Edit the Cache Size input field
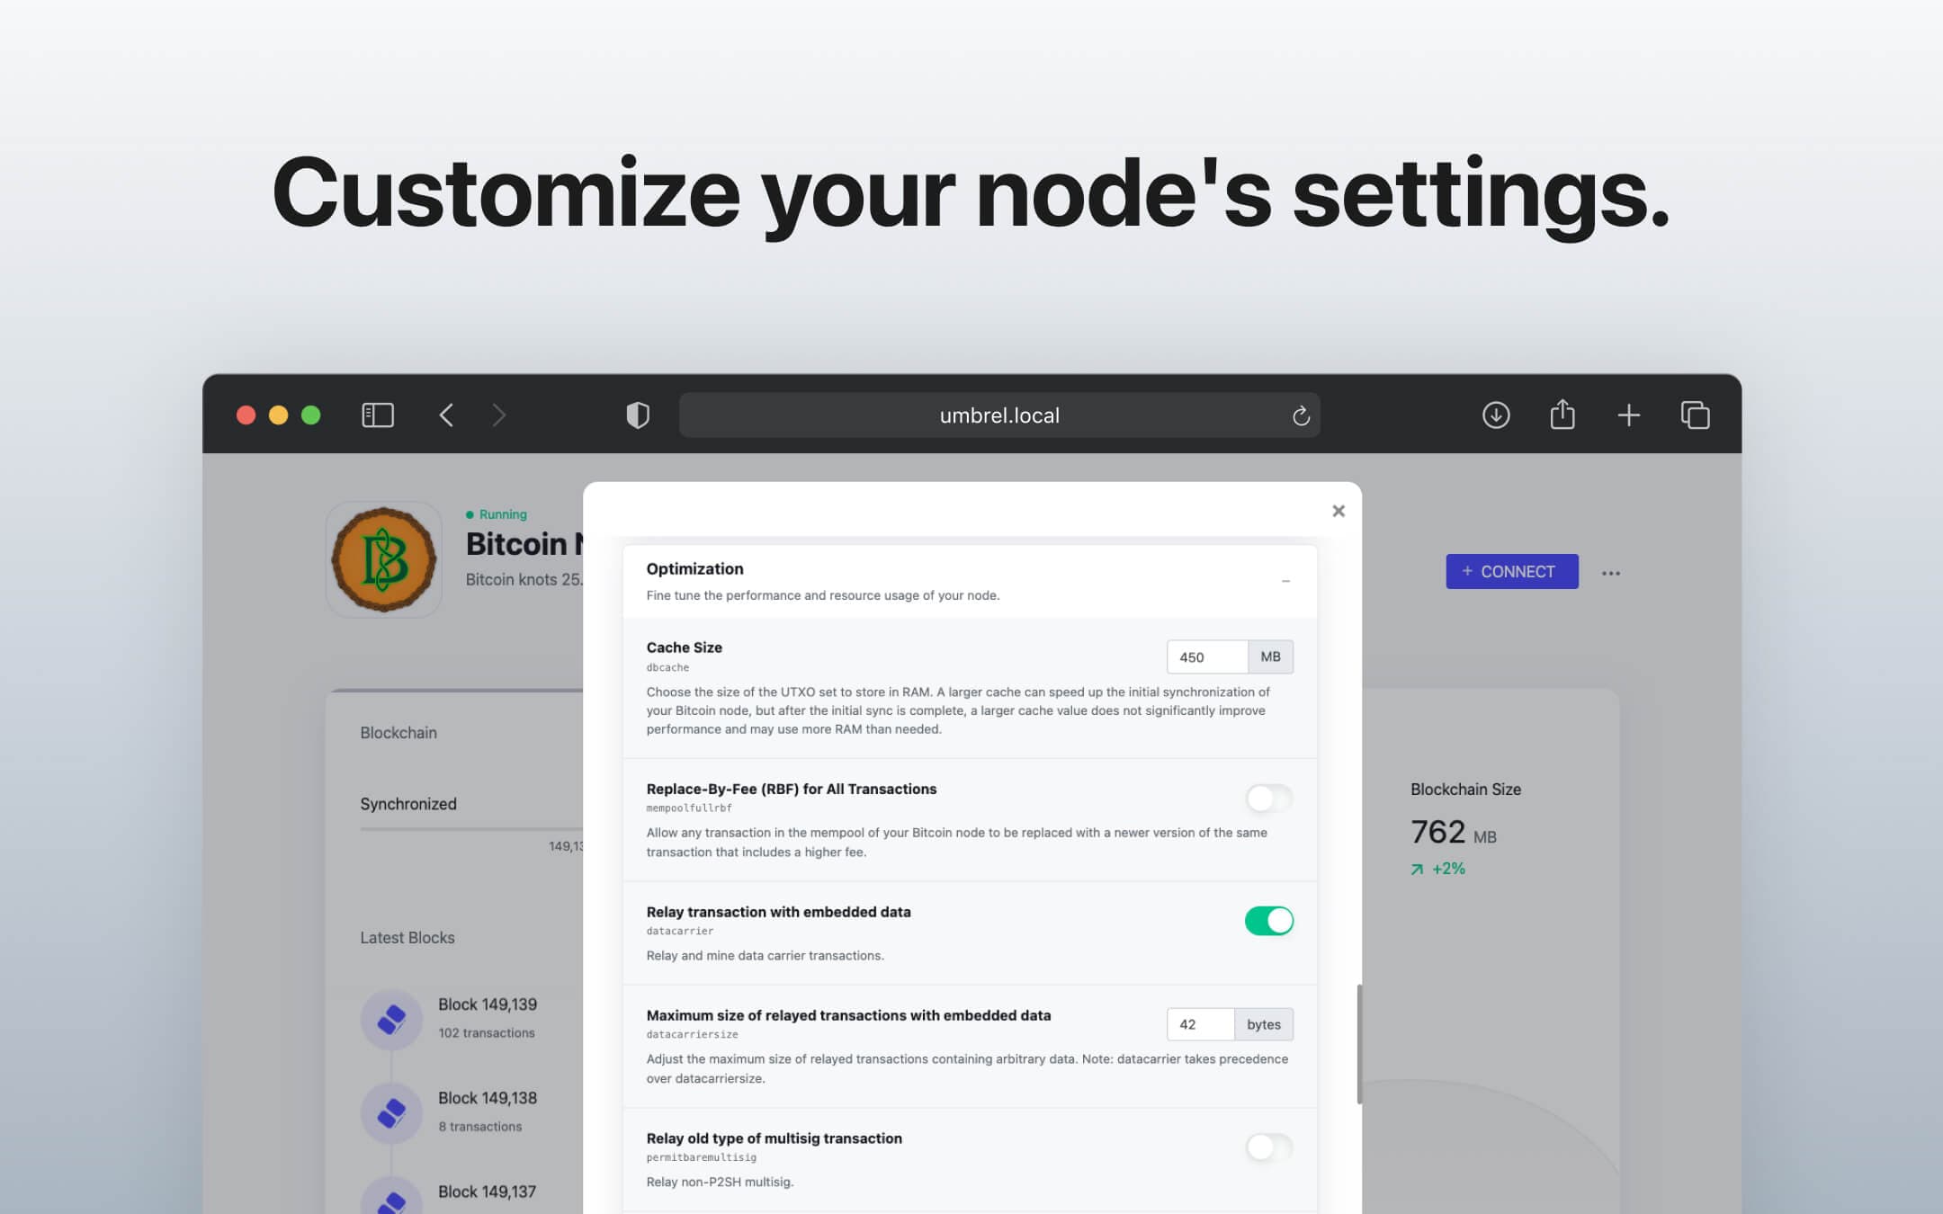1943x1214 pixels. (1206, 657)
